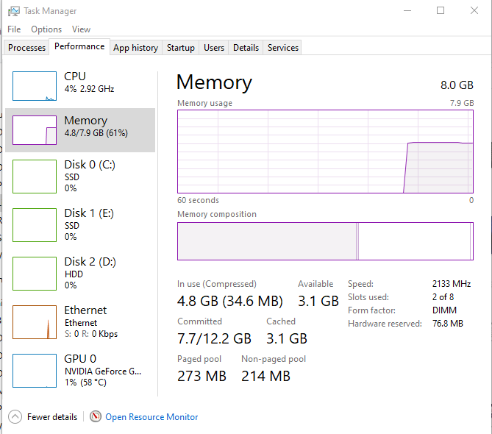Open the Options menu
Viewport: 492px width, 434px height.
click(x=46, y=29)
